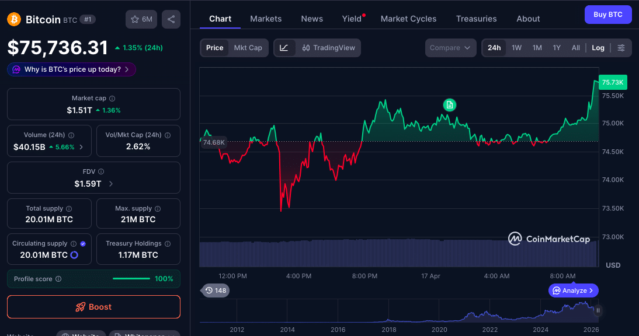Click the green news document marker on chart
The image size is (639, 336).
pyautogui.click(x=450, y=105)
